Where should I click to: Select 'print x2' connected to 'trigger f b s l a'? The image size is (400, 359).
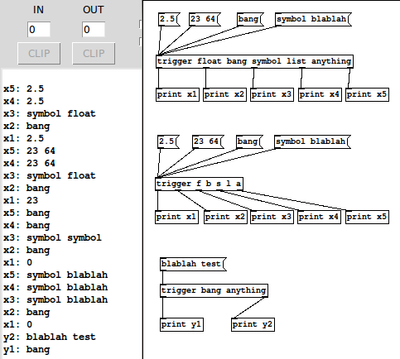[x=225, y=217]
